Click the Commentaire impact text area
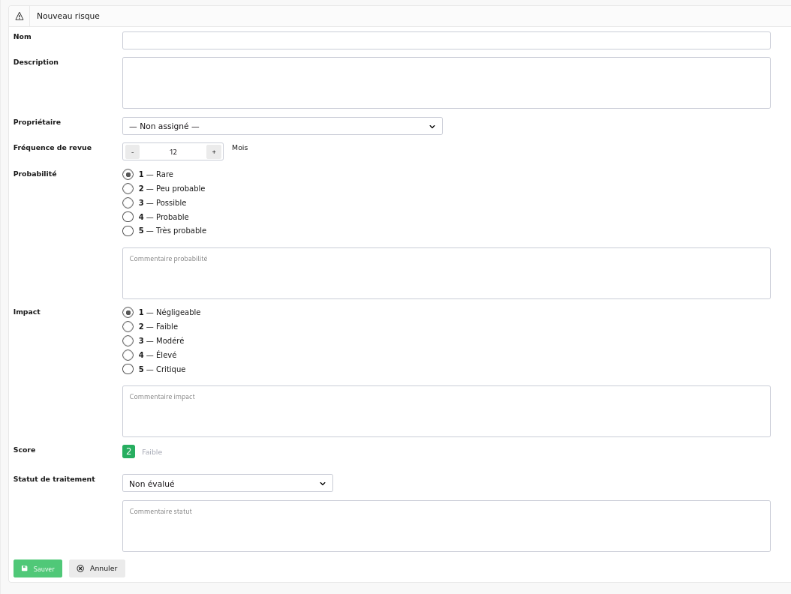The image size is (791, 594). click(446, 412)
